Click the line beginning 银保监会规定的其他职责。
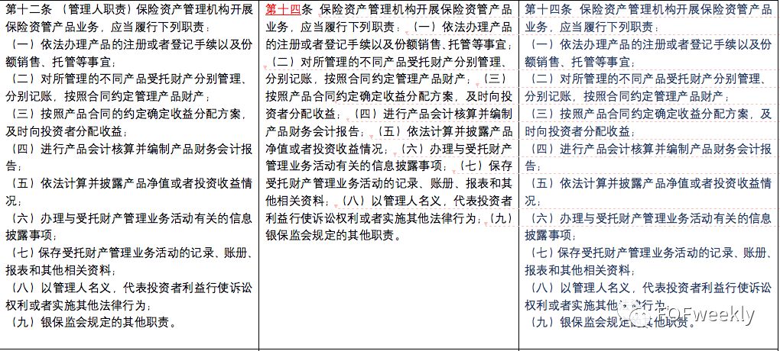 pyautogui.click(x=333, y=235)
